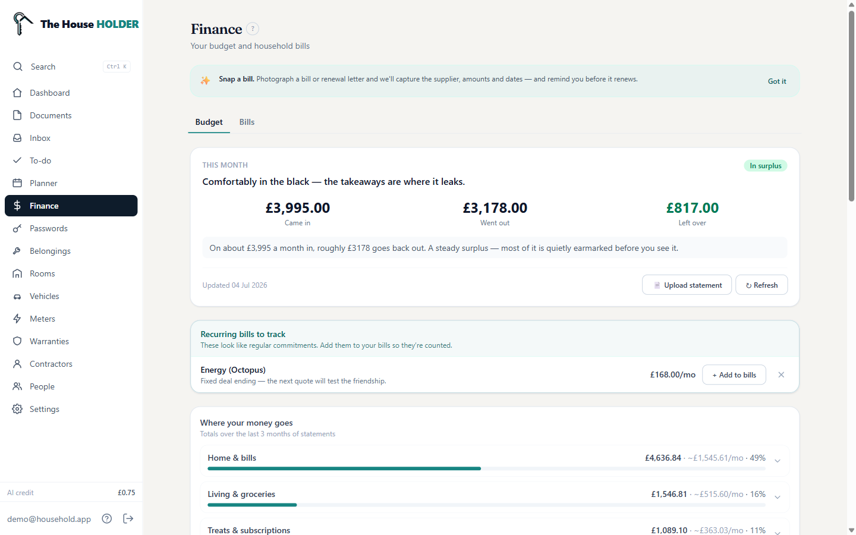
Task: Click the To-do checkmark icon
Action: [17, 160]
